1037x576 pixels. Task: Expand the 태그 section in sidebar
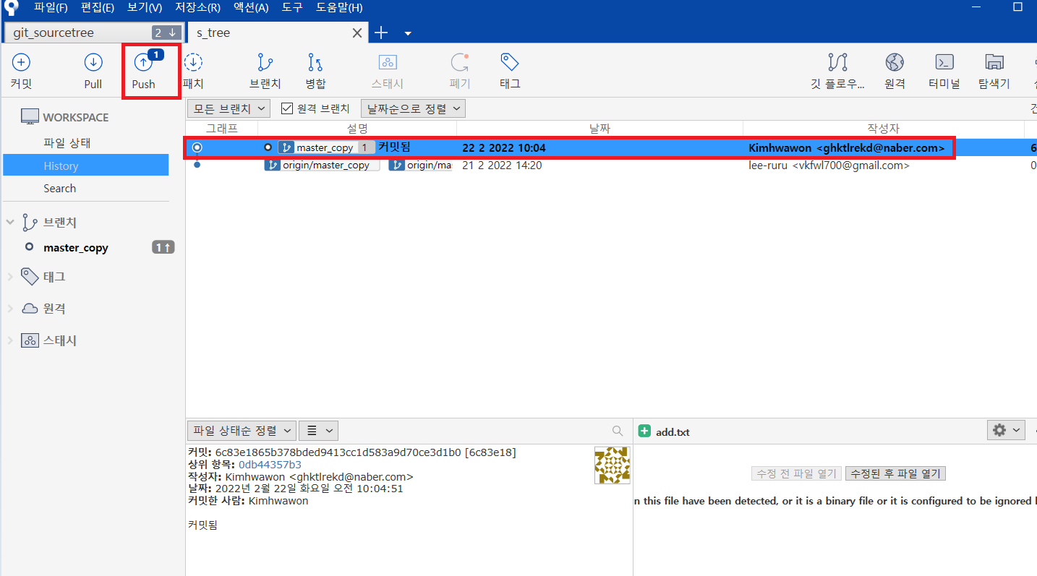pyautogui.click(x=10, y=277)
